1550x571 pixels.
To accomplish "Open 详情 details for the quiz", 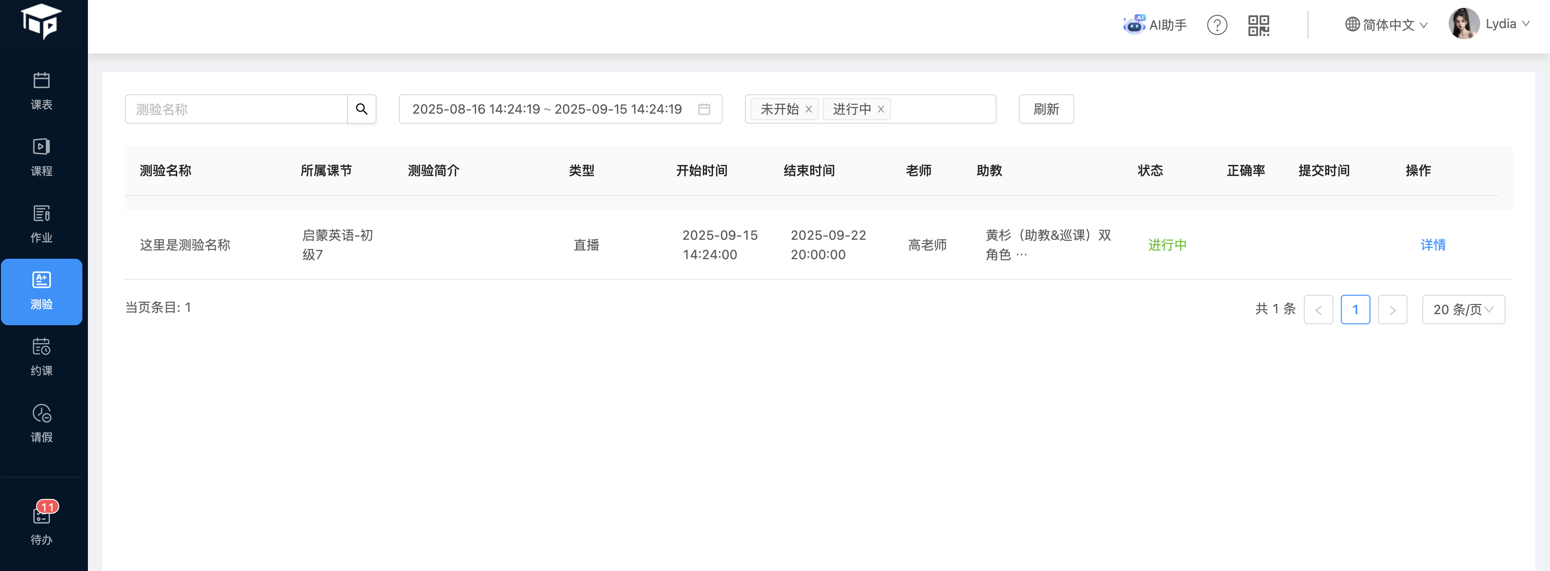I will tap(1432, 245).
